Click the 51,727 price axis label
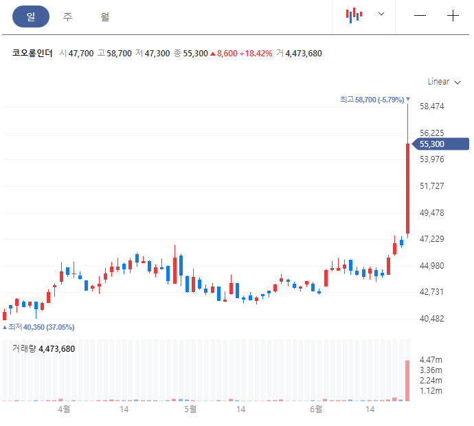 (x=431, y=186)
